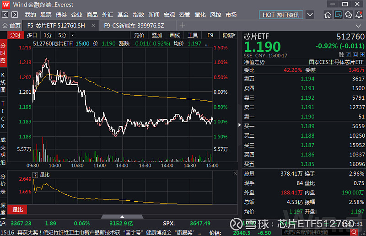
Task: Click the 15:16 news headline ticker
Action: pos(101,233)
